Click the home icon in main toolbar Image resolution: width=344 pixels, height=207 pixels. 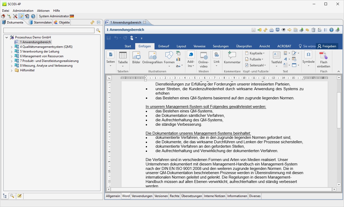coord(3,16)
